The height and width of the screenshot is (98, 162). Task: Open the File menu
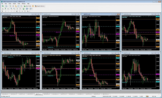click(2, 4)
